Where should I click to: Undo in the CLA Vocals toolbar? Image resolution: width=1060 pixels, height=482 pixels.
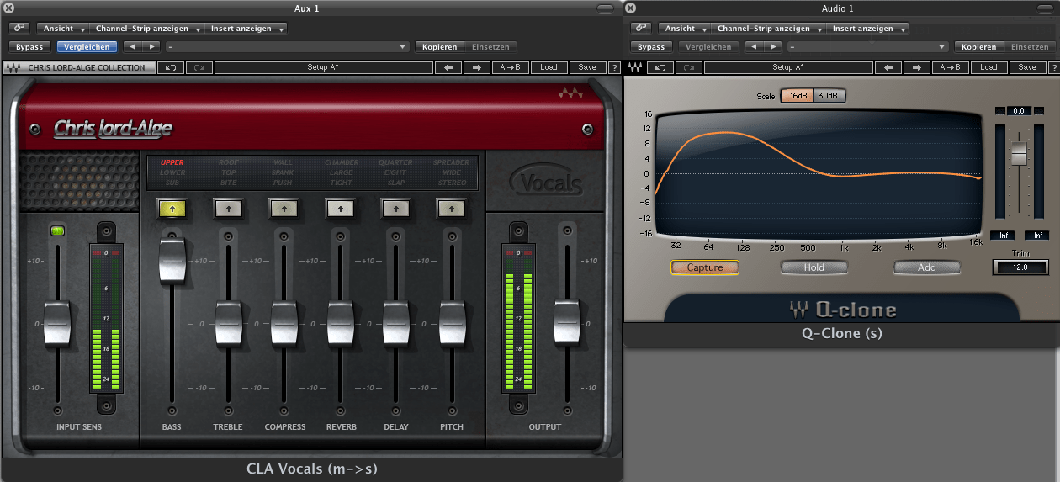[172, 67]
